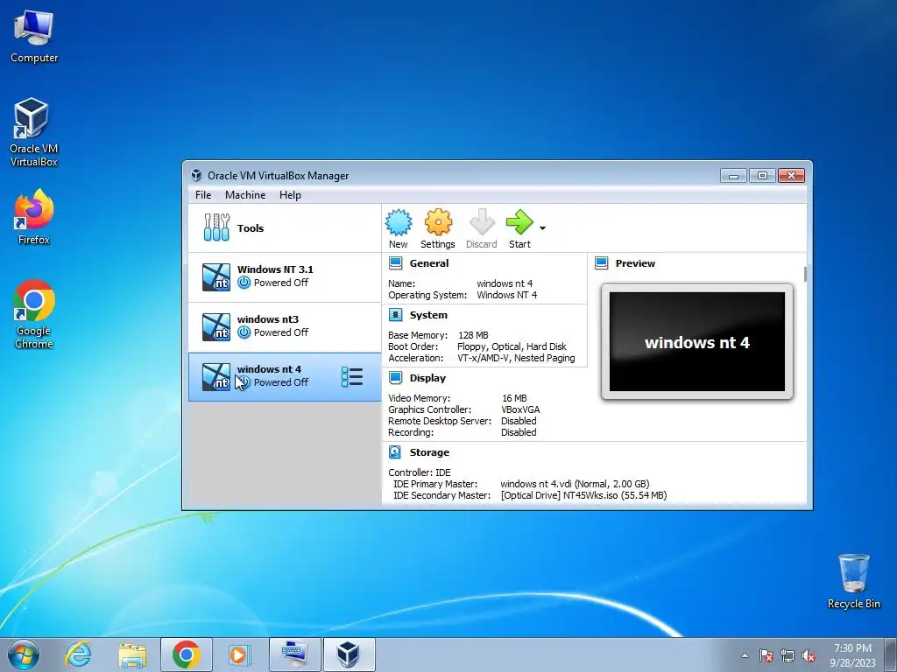
Task: Switch to Chrome in the taskbar
Action: pyautogui.click(x=186, y=654)
